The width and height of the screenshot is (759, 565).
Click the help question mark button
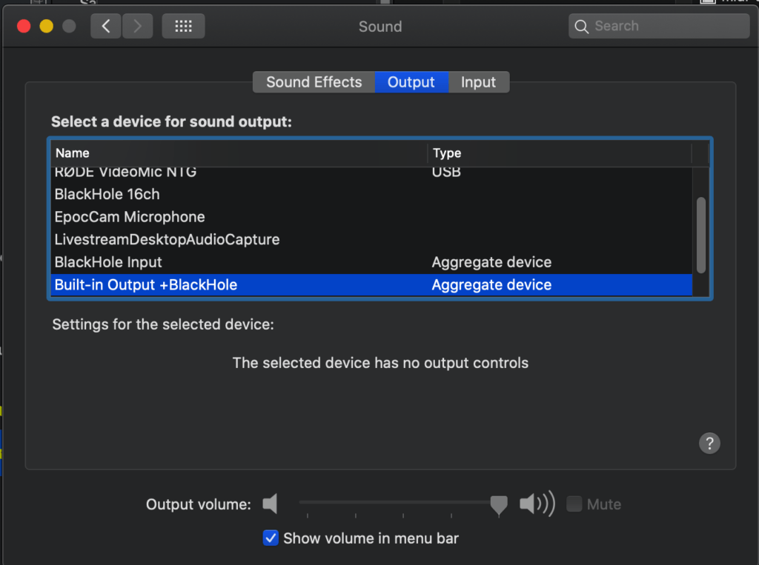[x=709, y=443]
